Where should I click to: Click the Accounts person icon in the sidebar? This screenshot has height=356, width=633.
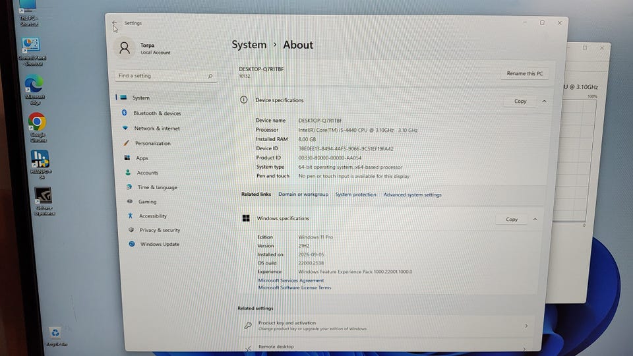click(128, 172)
